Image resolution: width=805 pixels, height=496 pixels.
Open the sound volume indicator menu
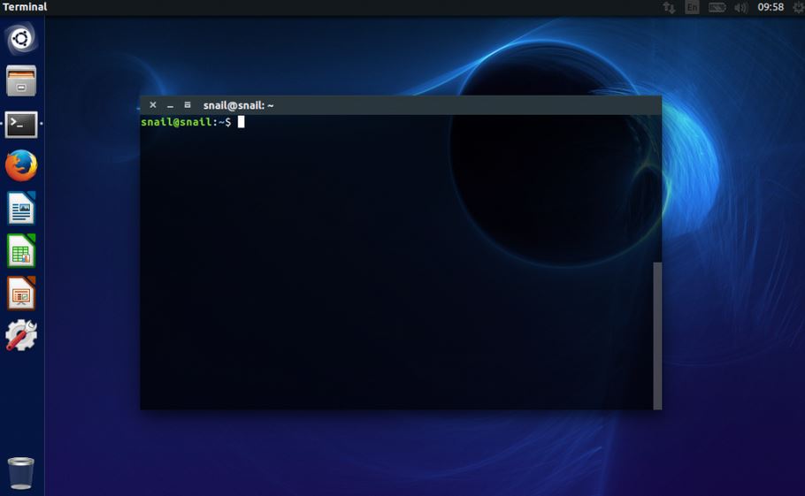(740, 7)
